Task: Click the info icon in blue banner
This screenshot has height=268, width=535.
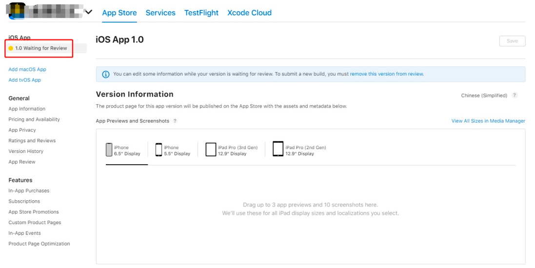Action: tap(106, 74)
